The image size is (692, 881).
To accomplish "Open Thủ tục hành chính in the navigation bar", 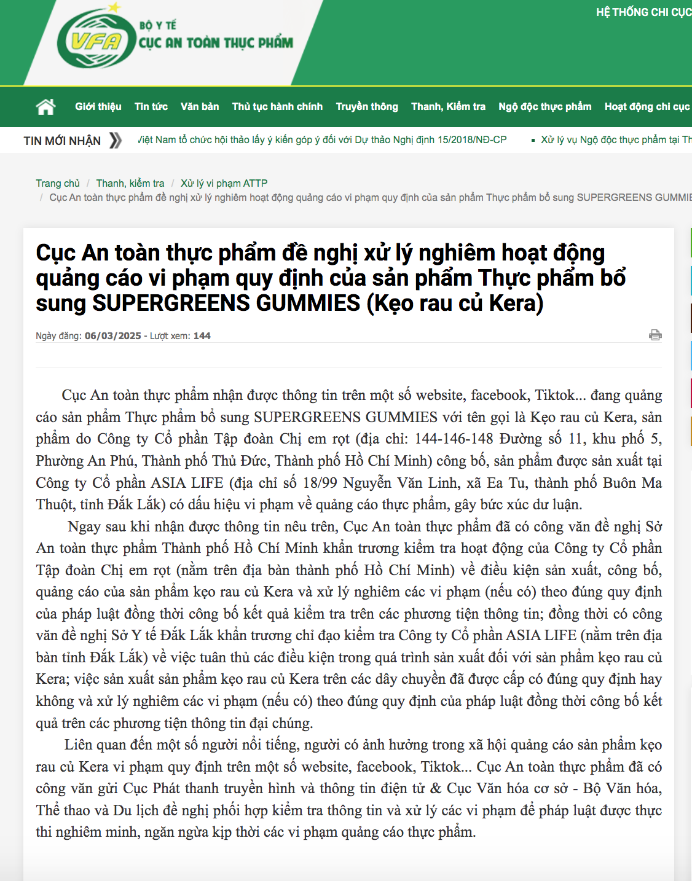I will click(x=277, y=107).
